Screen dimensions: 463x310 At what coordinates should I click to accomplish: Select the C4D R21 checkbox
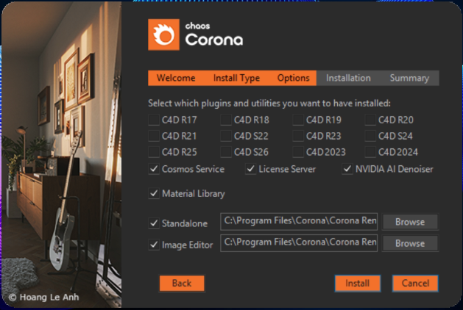(x=154, y=136)
